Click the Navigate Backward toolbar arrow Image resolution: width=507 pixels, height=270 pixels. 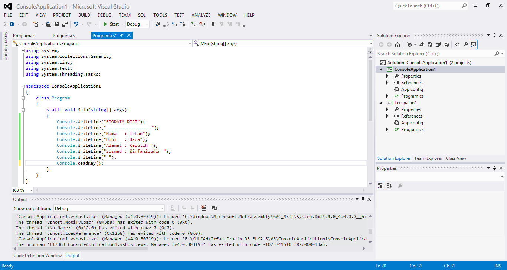point(12,24)
